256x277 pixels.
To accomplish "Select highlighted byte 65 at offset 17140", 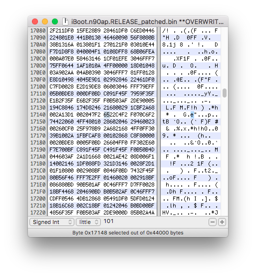I will pyautogui.click(x=106, y=114).
